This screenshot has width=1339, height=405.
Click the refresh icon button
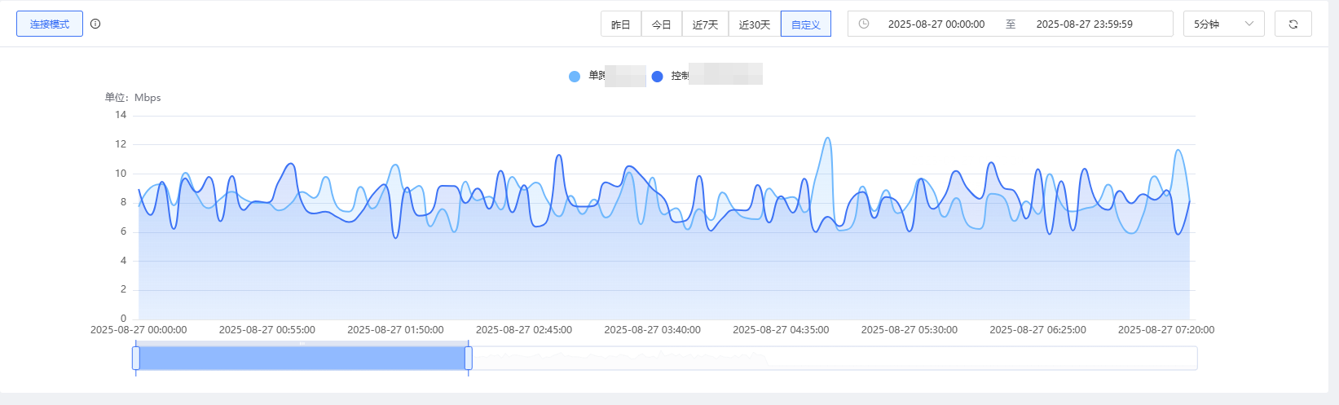pos(1293,24)
